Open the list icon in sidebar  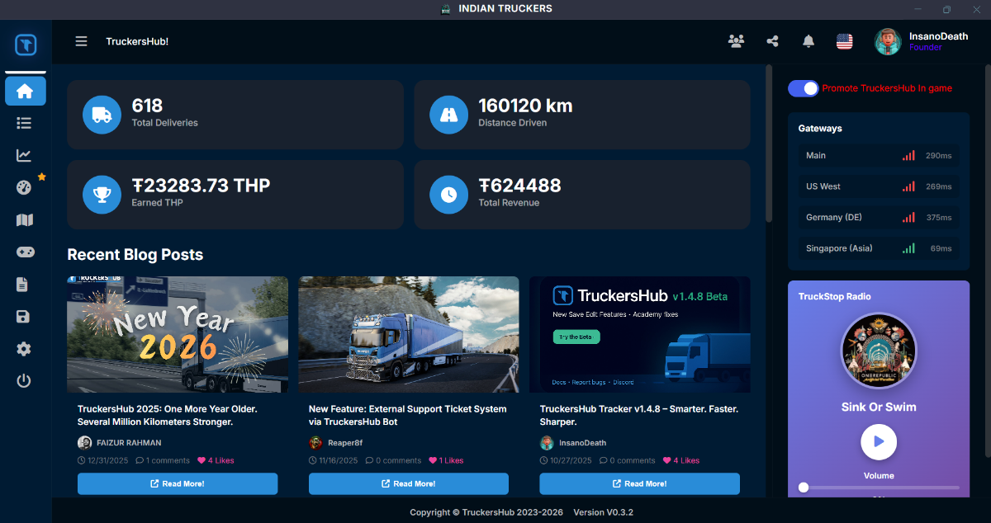[24, 123]
